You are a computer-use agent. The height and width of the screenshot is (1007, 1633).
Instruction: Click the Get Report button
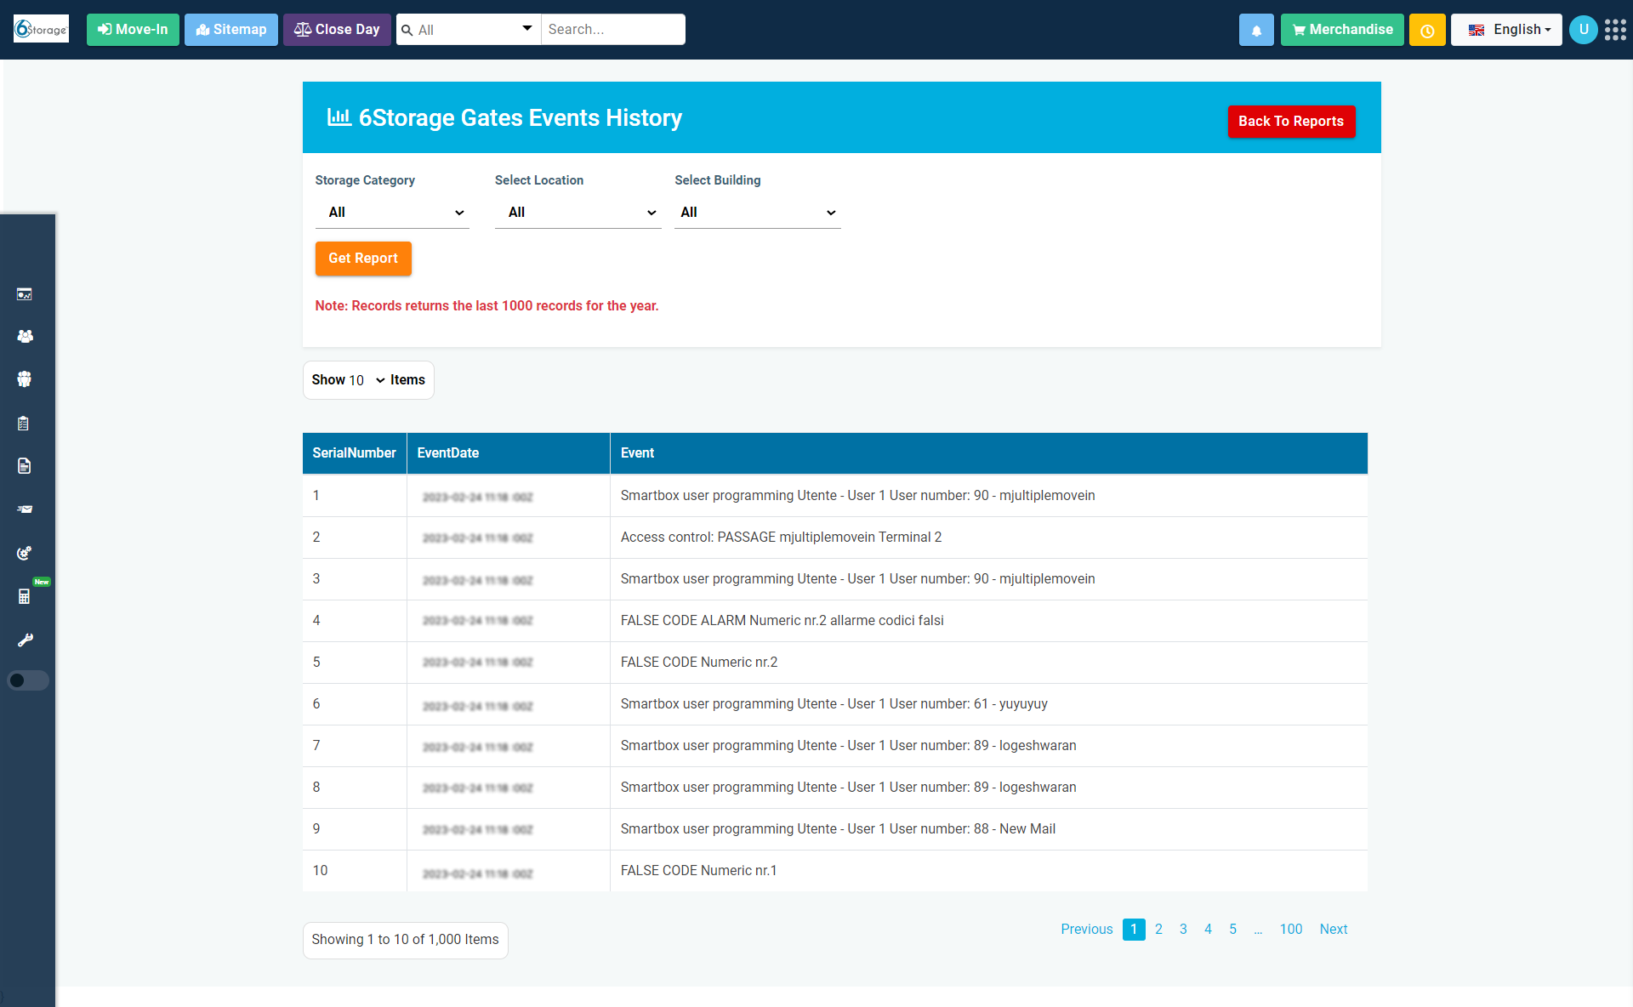[x=363, y=259]
